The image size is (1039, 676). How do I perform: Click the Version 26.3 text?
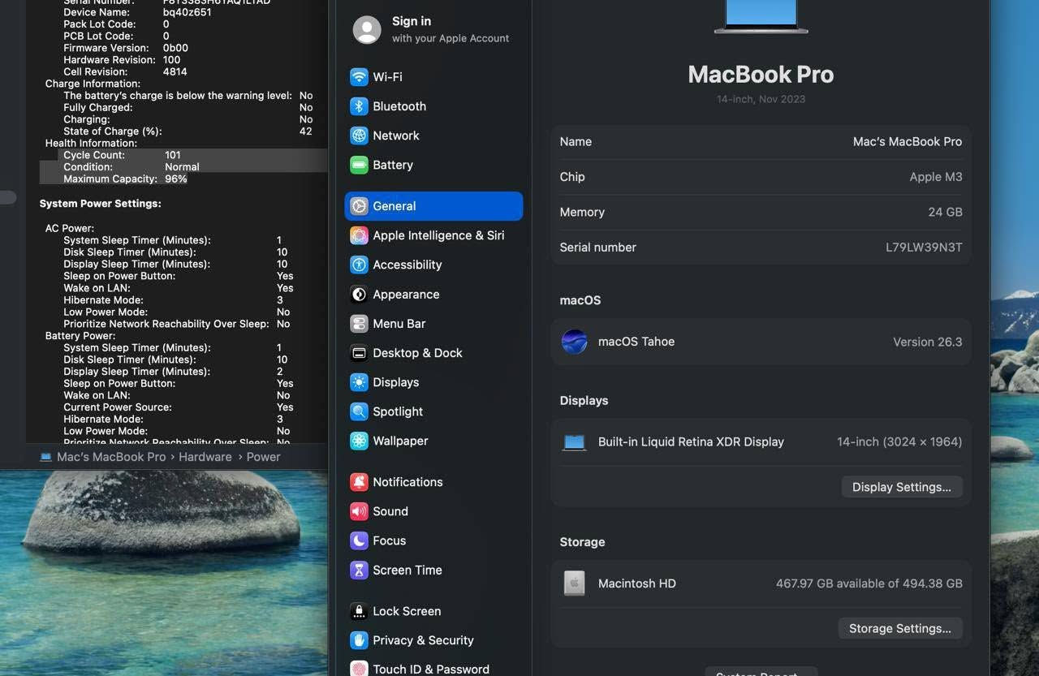(x=928, y=342)
